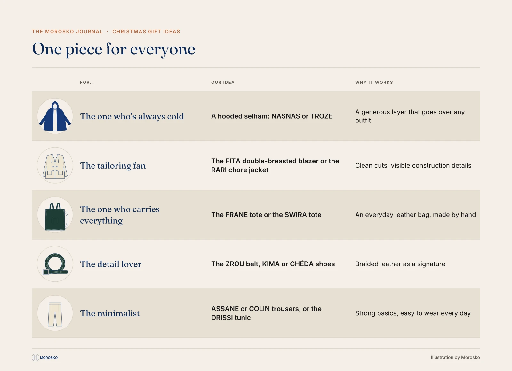The width and height of the screenshot is (512, 371).
Task: Click the NASNAS or TROZE selham idea
Action: (272, 116)
